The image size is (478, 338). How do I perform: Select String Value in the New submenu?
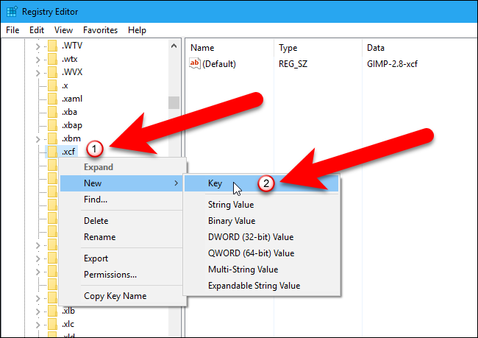pyautogui.click(x=261, y=205)
